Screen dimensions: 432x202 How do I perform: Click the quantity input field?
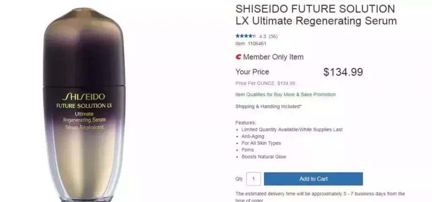click(x=253, y=179)
